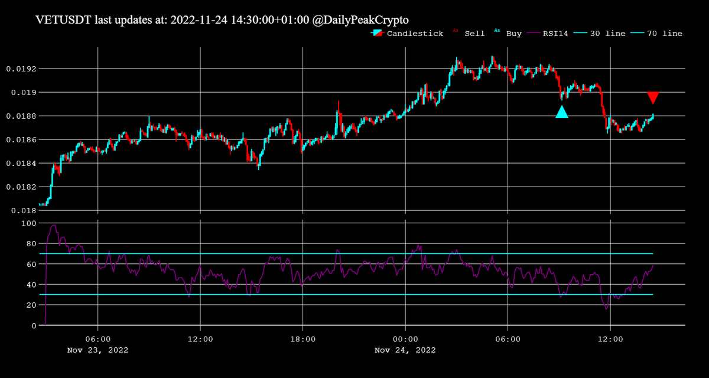Click the 00:00 time axis label
The height and width of the screenshot is (378, 709).
405,340
